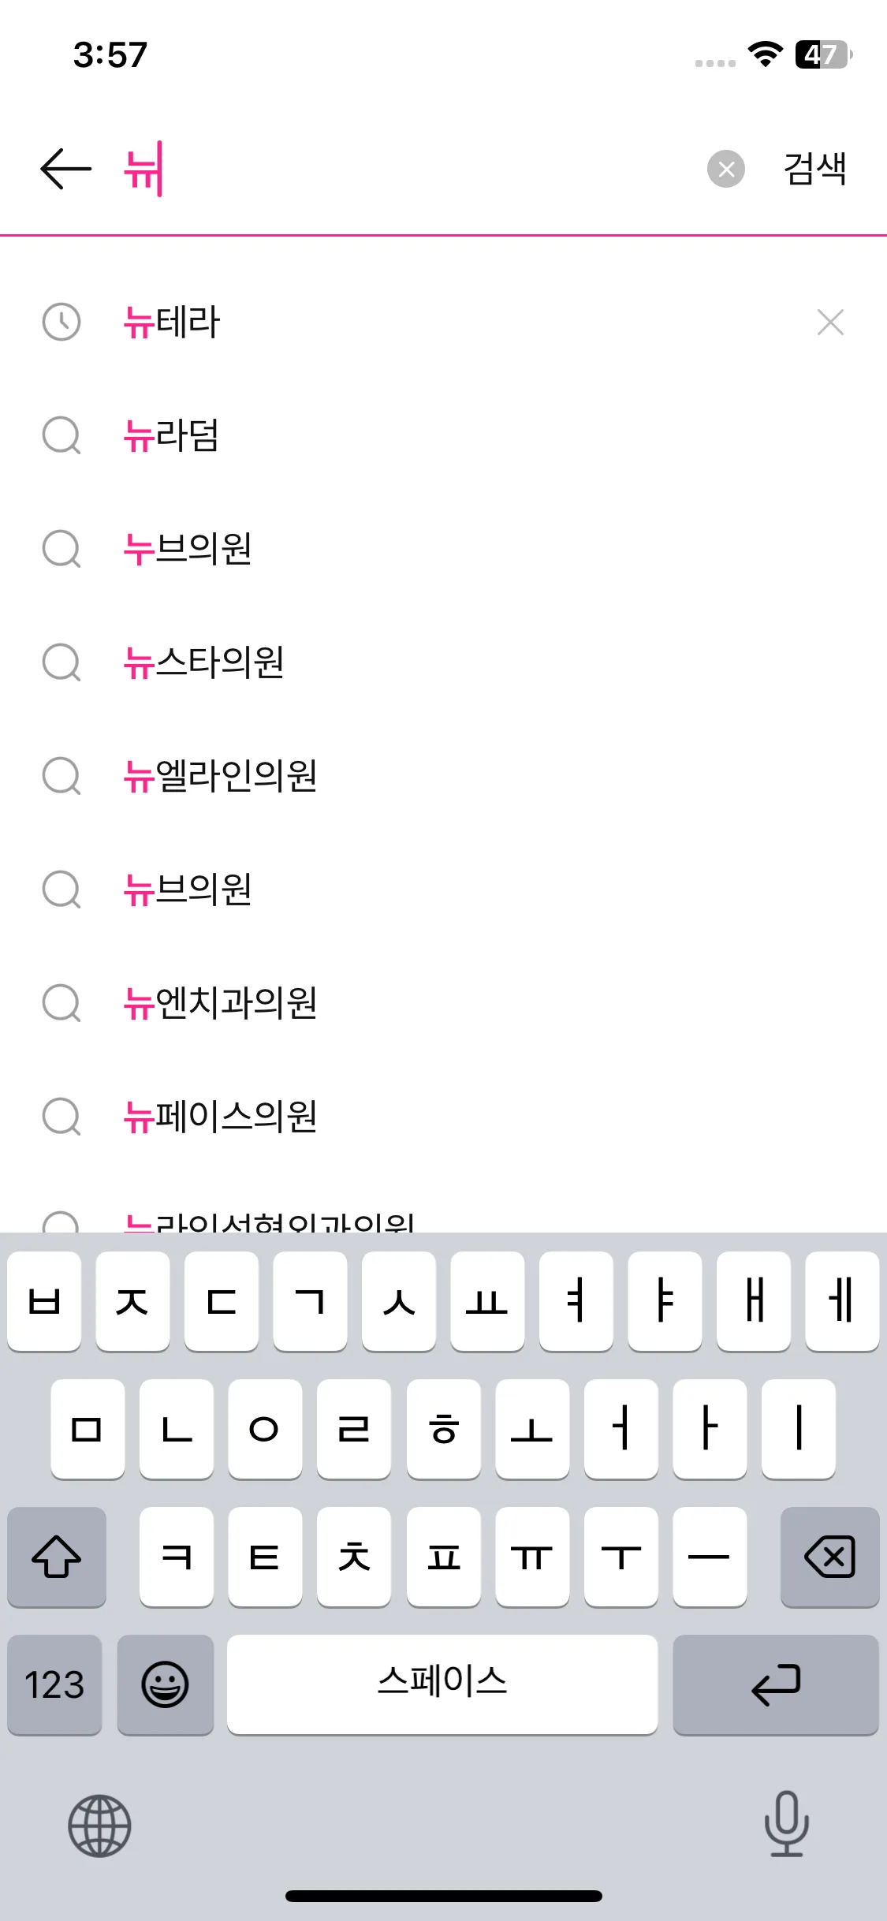The width and height of the screenshot is (887, 1921).
Task: Switch to 123 numeric keyboard
Action: (54, 1684)
